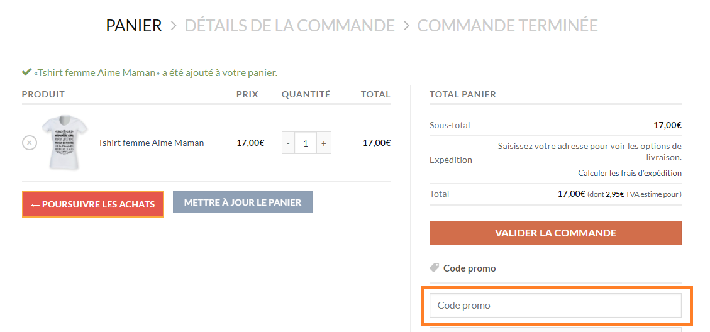Image resolution: width=710 pixels, height=332 pixels.
Task: Go to Détails de la commande step
Action: tap(289, 25)
